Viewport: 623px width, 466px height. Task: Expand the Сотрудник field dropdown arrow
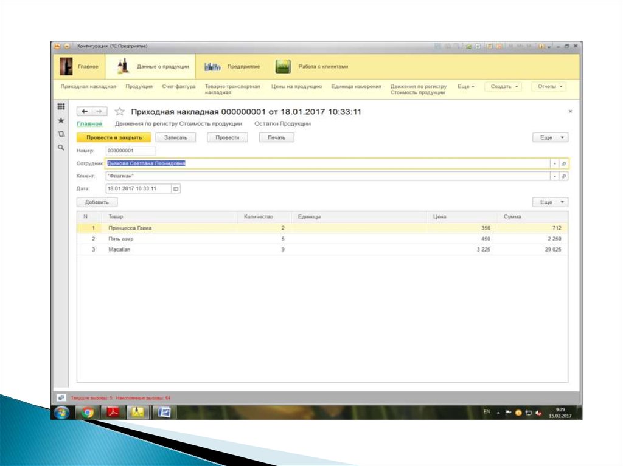point(554,164)
